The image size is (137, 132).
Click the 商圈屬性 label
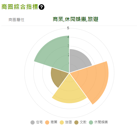16,20
